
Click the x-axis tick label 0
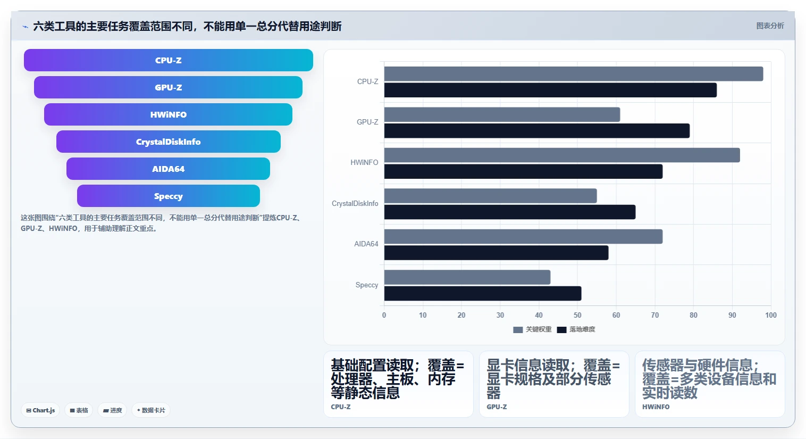[x=384, y=315]
